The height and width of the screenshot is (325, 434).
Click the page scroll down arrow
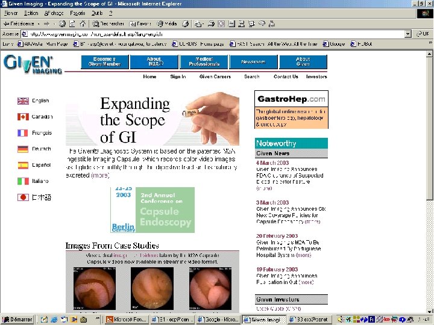coord(429,311)
